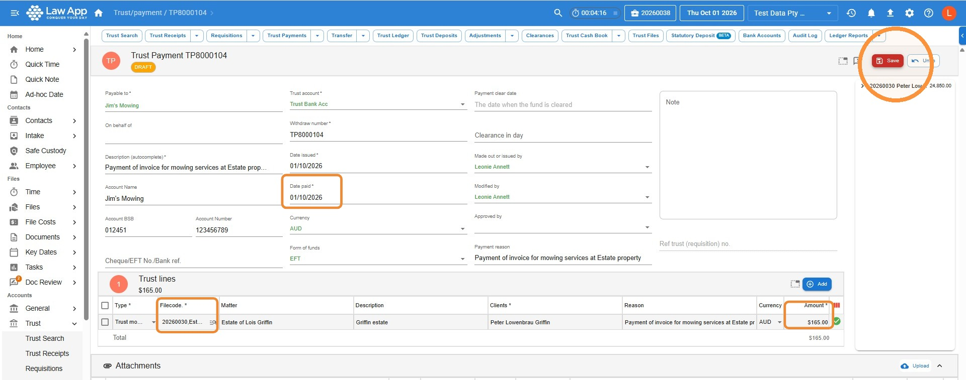Open the Trust account dropdown
The height and width of the screenshot is (380, 966).
pyautogui.click(x=378, y=104)
